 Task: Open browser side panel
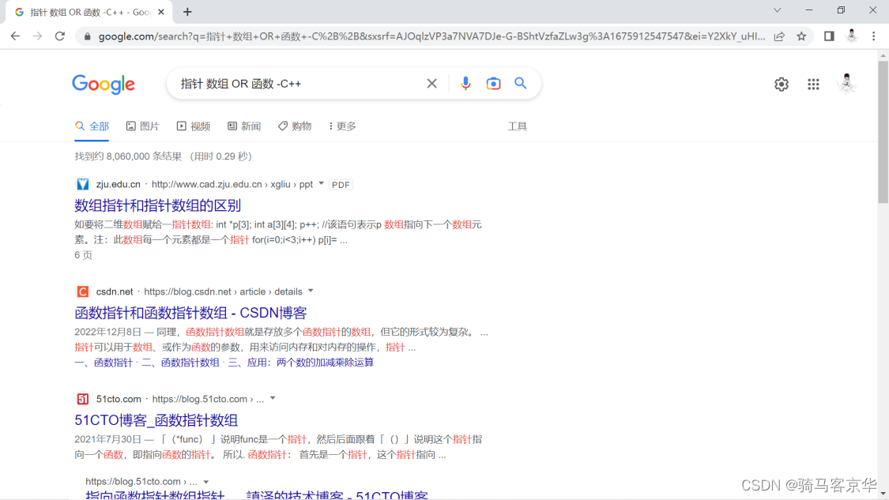click(x=829, y=36)
